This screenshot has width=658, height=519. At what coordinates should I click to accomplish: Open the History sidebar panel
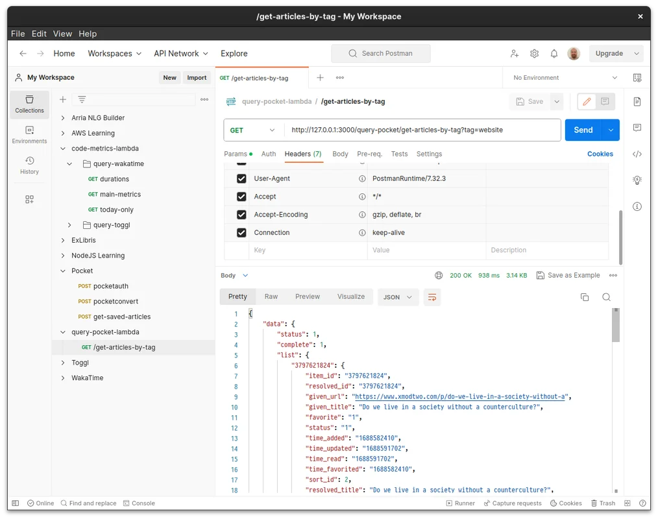29,165
